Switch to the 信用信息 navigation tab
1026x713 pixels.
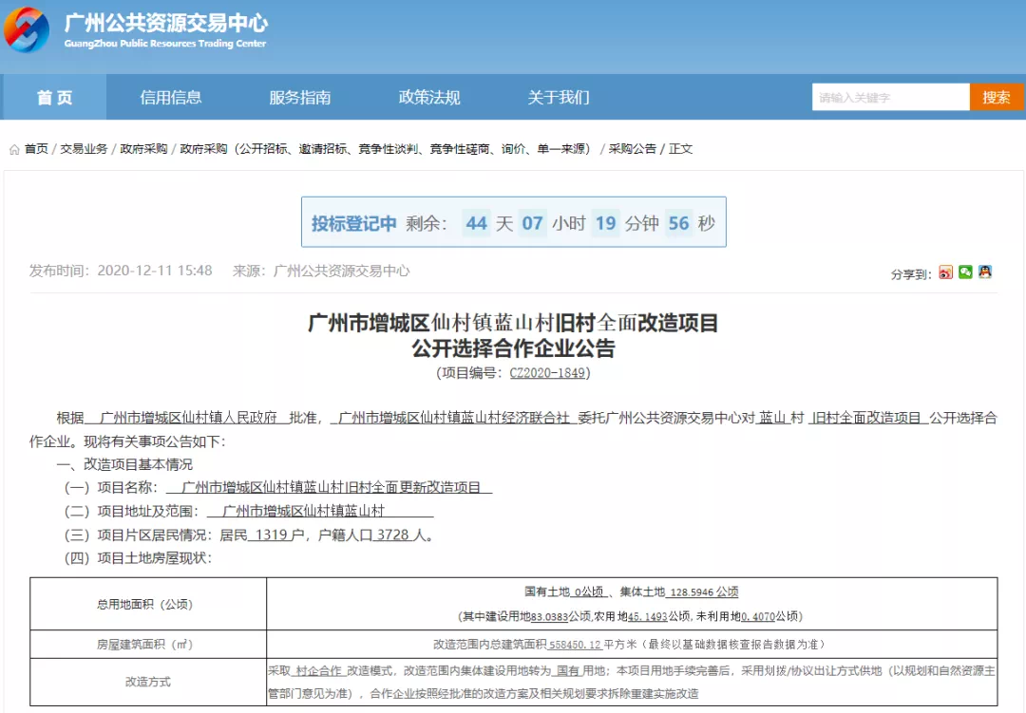point(171,97)
